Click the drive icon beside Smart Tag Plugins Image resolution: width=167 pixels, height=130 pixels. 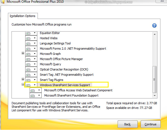click(x=28, y=80)
